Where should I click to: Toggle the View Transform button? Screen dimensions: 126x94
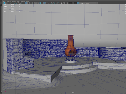pyautogui.click(x=78, y=3)
